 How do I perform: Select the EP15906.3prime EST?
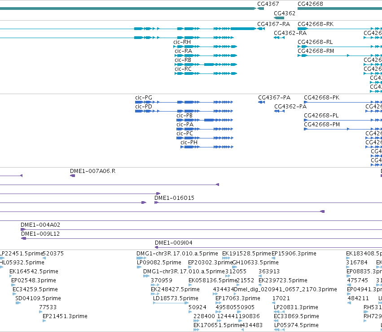pos(273,258)
